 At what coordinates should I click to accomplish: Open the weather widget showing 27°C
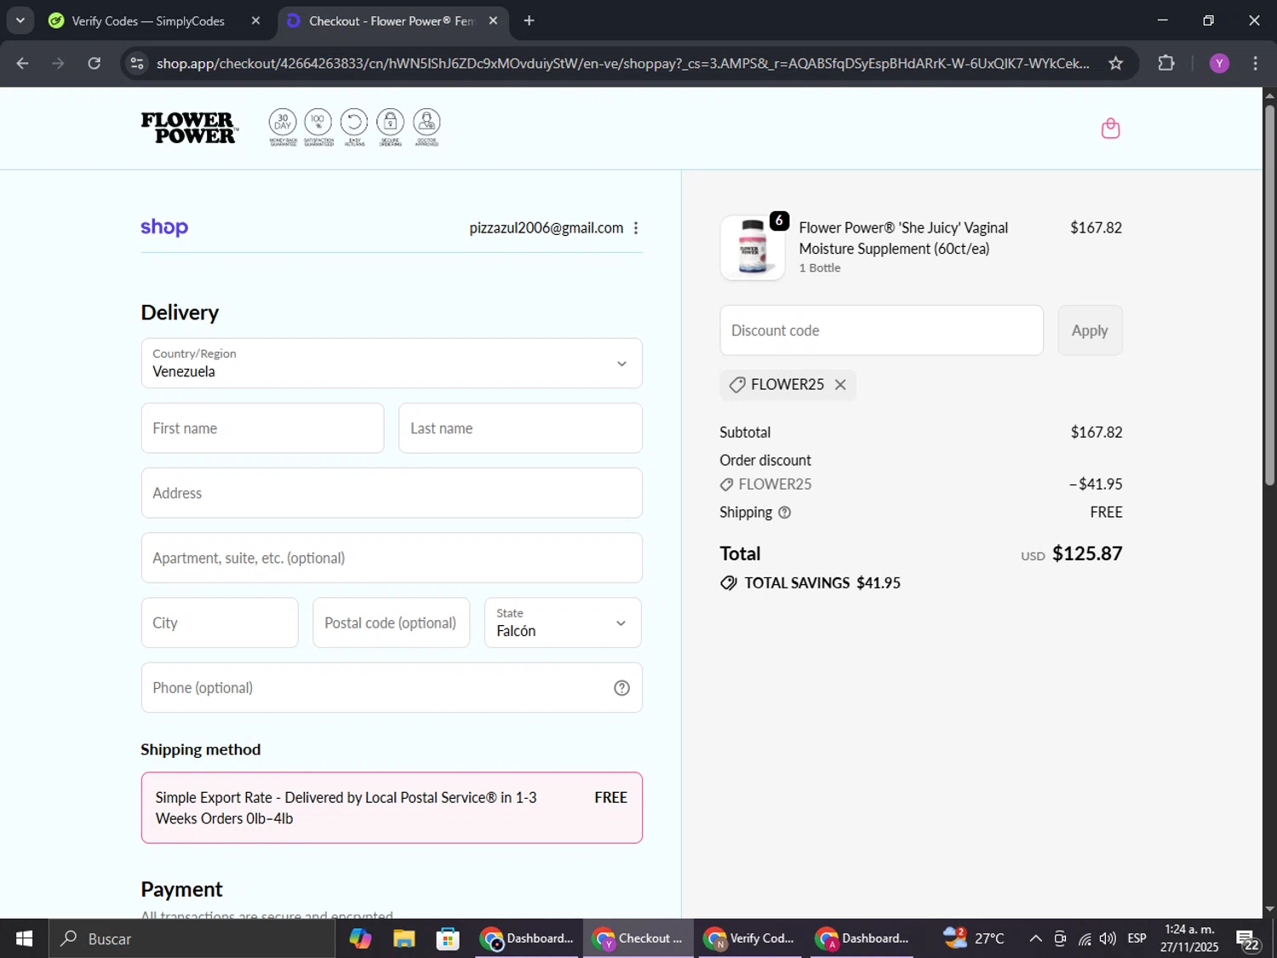point(973,938)
